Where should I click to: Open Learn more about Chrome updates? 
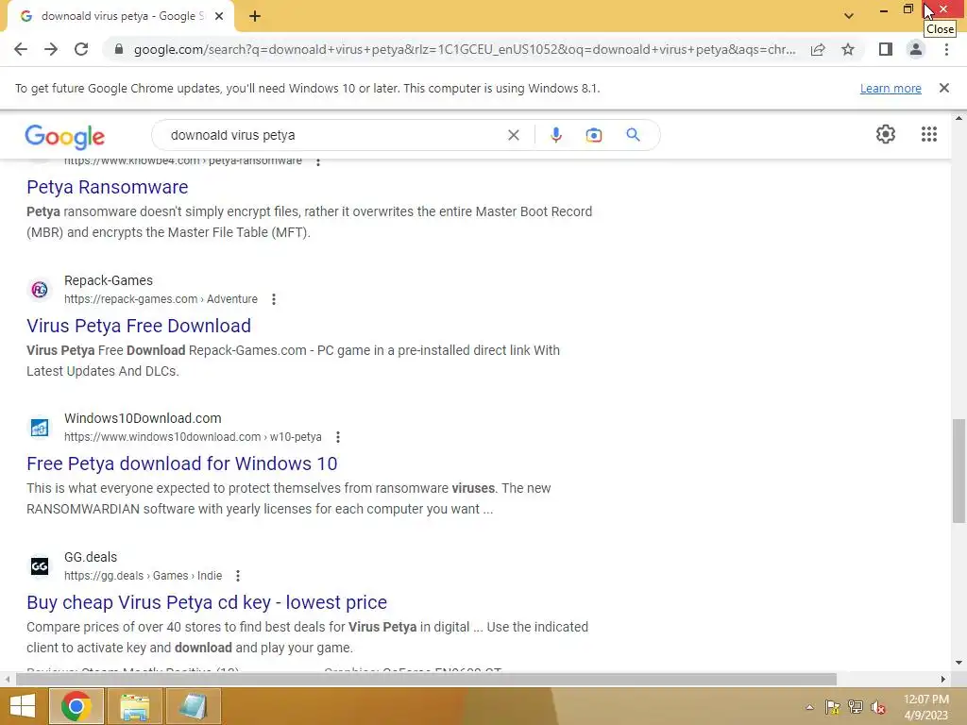click(891, 88)
